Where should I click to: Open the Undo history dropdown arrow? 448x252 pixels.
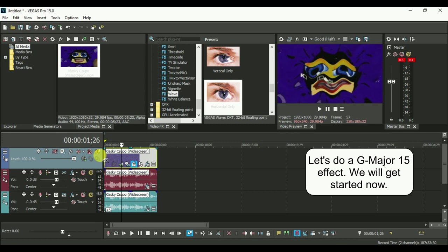[x=74, y=27]
